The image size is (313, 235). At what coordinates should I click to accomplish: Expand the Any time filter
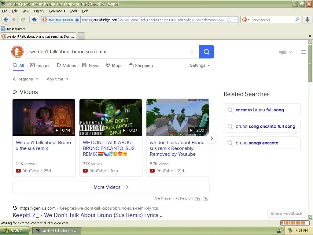57,79
